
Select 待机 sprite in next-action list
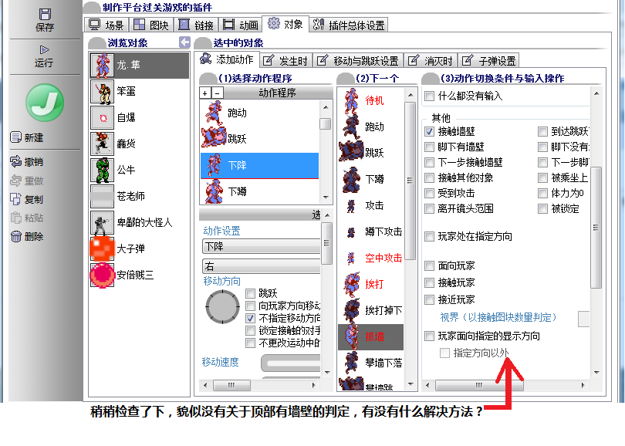point(351,100)
